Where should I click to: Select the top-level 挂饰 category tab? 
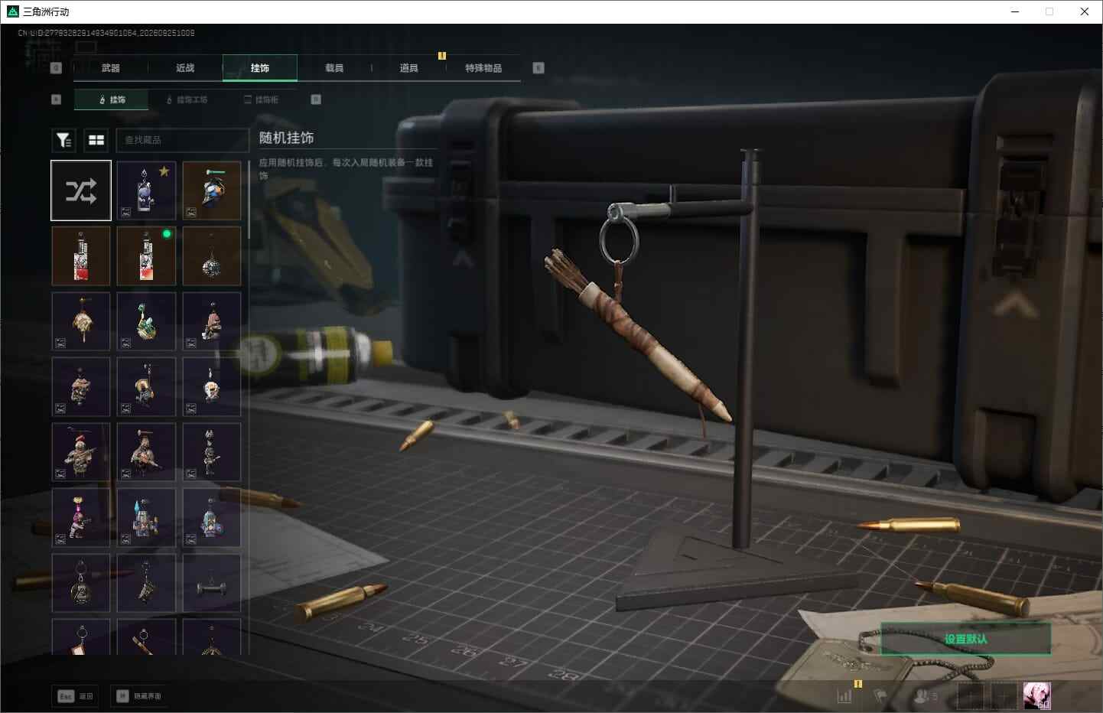260,68
